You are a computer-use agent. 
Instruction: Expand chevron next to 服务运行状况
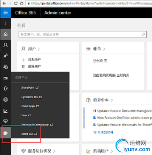tap(54, 151)
